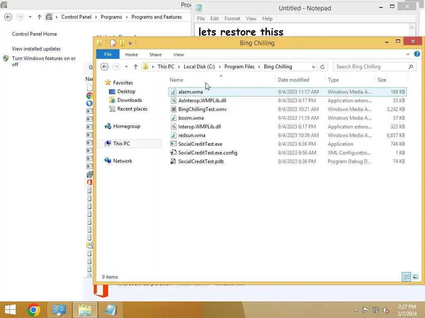
Task: Open Control Panel Home link
Action: point(34,34)
